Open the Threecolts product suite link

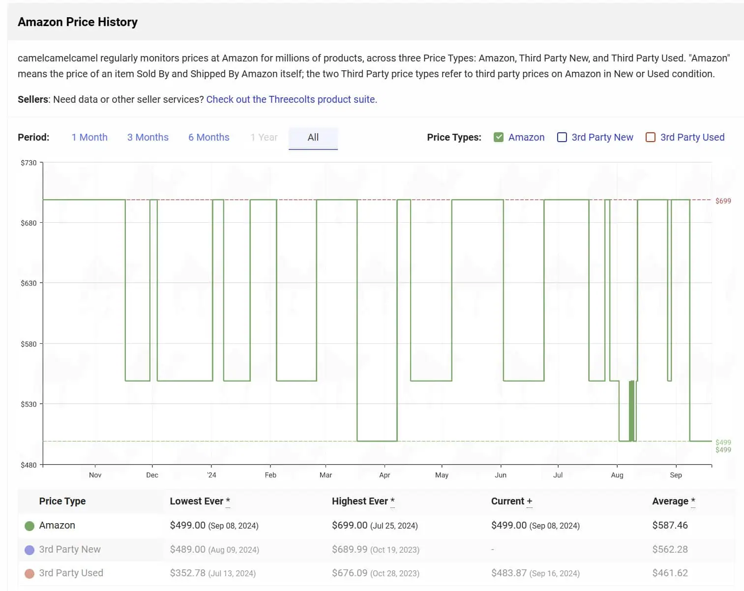coord(292,99)
